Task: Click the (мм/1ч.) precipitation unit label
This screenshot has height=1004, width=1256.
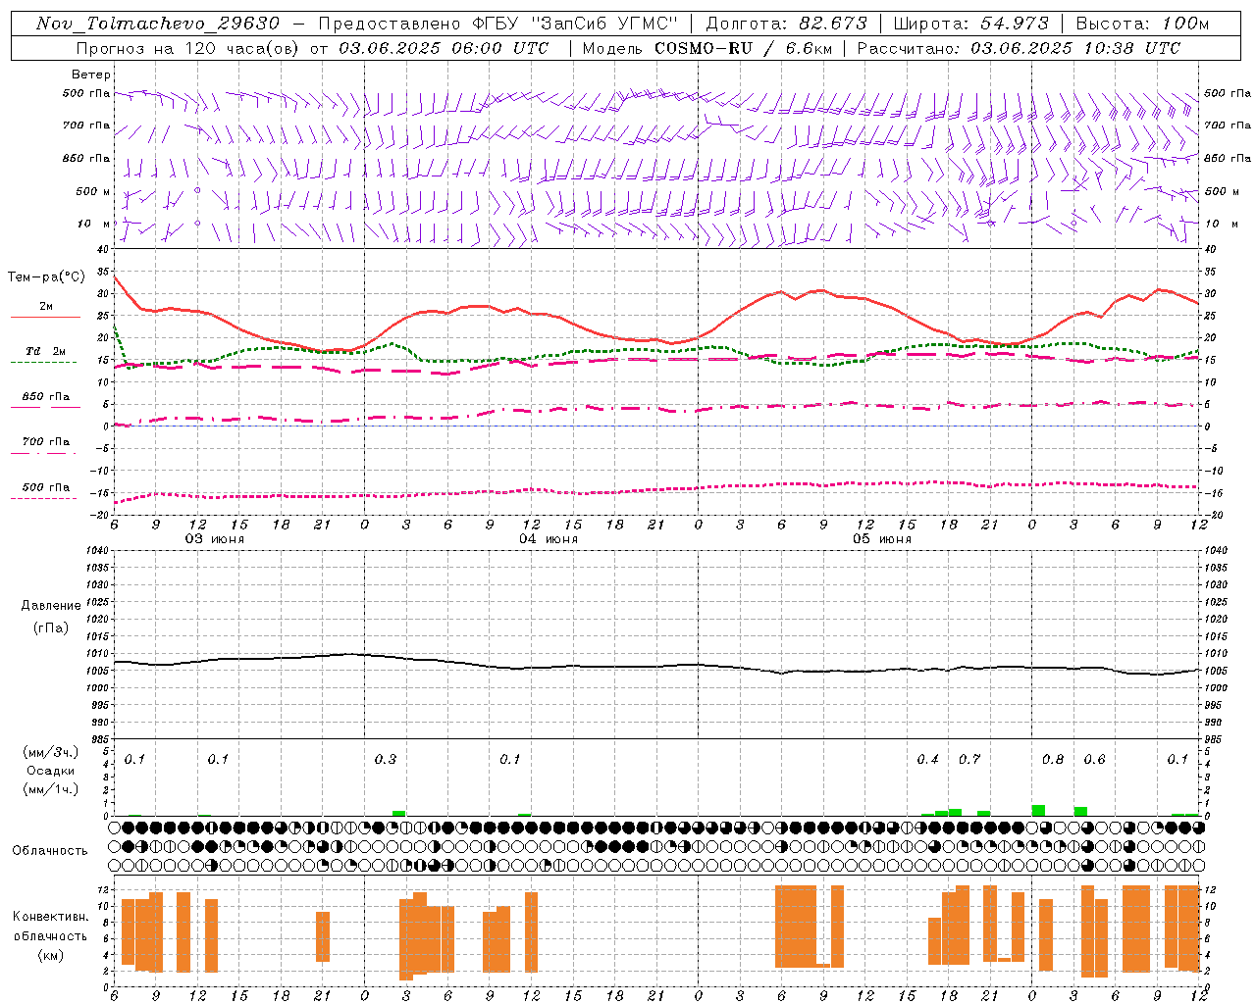Action: coord(50,789)
